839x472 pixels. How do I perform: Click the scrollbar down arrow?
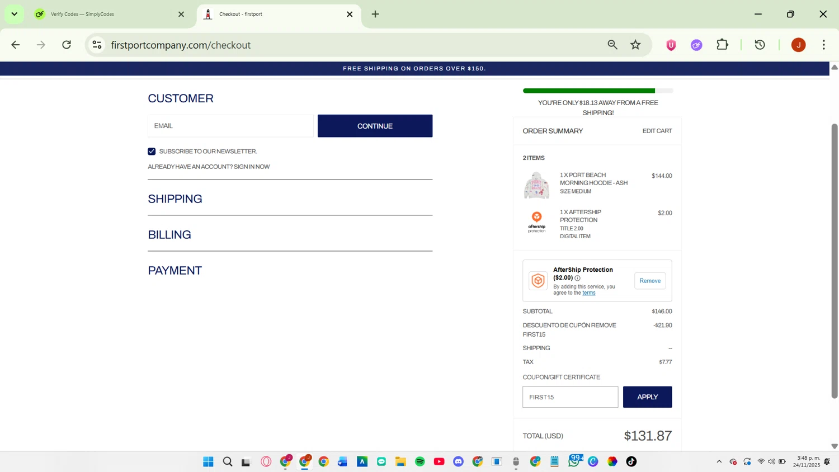pos(834,446)
